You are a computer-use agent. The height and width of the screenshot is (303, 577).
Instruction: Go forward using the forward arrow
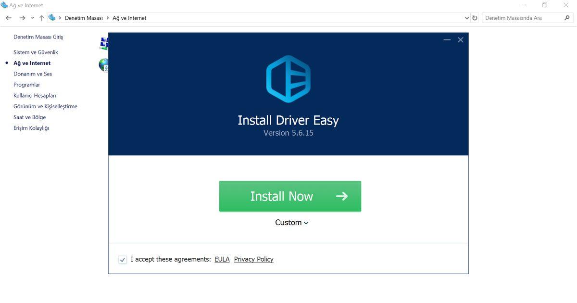22,18
